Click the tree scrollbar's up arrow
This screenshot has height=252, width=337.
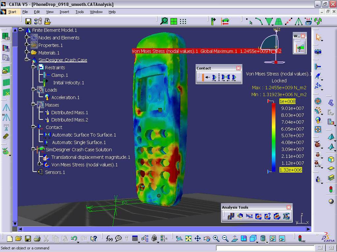click(15, 30)
